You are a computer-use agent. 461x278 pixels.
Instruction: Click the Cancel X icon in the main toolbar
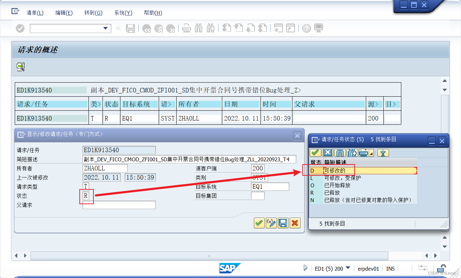pos(171,28)
